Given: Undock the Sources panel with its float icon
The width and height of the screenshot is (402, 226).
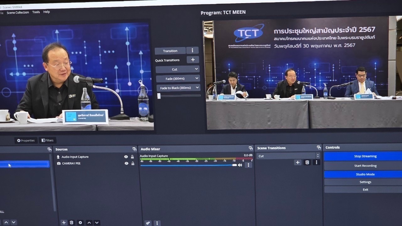Looking at the screenshot, I should (x=134, y=149).
